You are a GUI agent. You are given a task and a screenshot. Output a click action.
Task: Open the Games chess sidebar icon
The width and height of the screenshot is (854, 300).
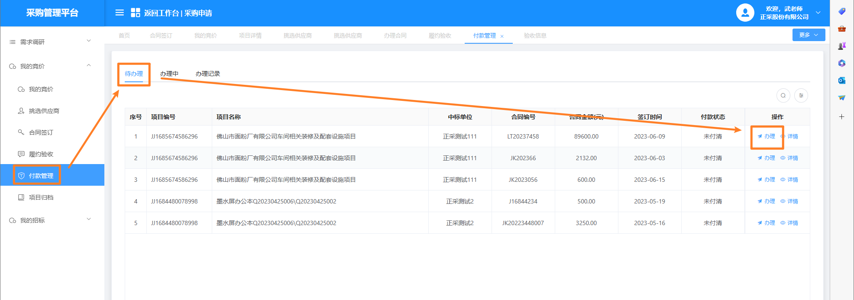point(841,46)
